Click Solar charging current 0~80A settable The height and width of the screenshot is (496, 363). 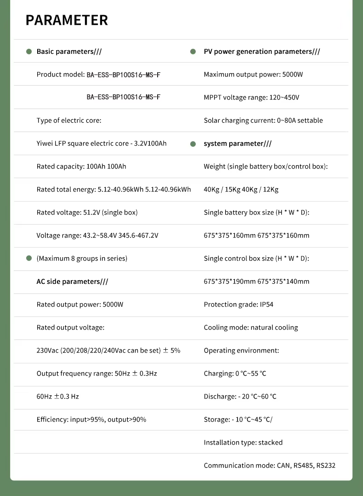[x=263, y=121]
